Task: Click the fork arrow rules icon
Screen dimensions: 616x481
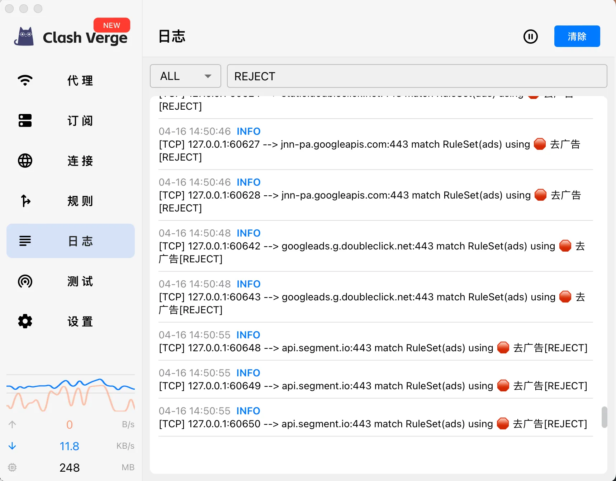Action: pyautogui.click(x=25, y=201)
